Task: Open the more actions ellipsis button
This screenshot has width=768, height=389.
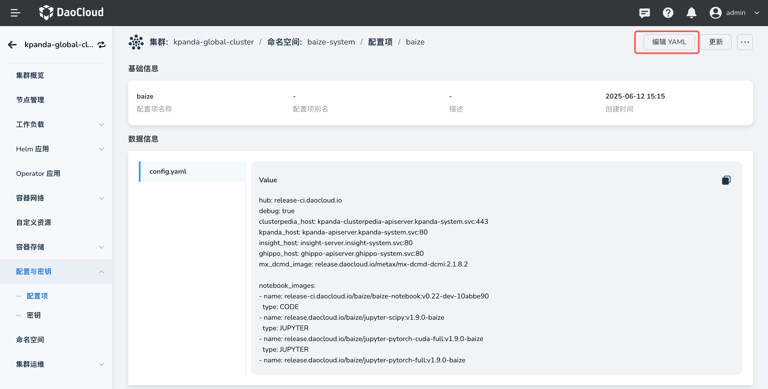Action: pos(745,42)
